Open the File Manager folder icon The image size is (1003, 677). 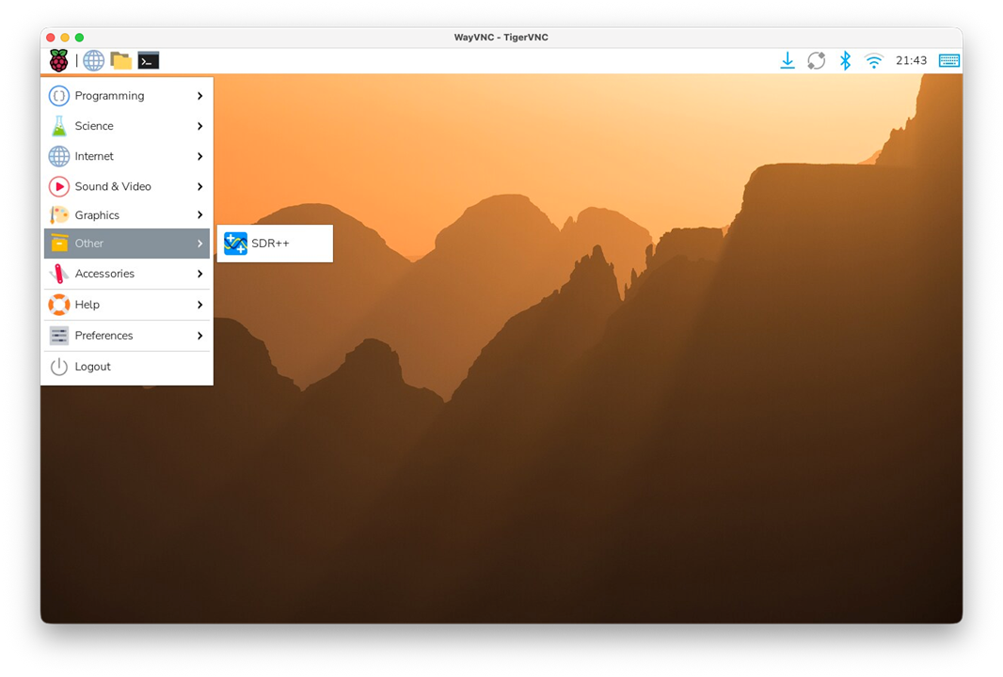(x=120, y=61)
